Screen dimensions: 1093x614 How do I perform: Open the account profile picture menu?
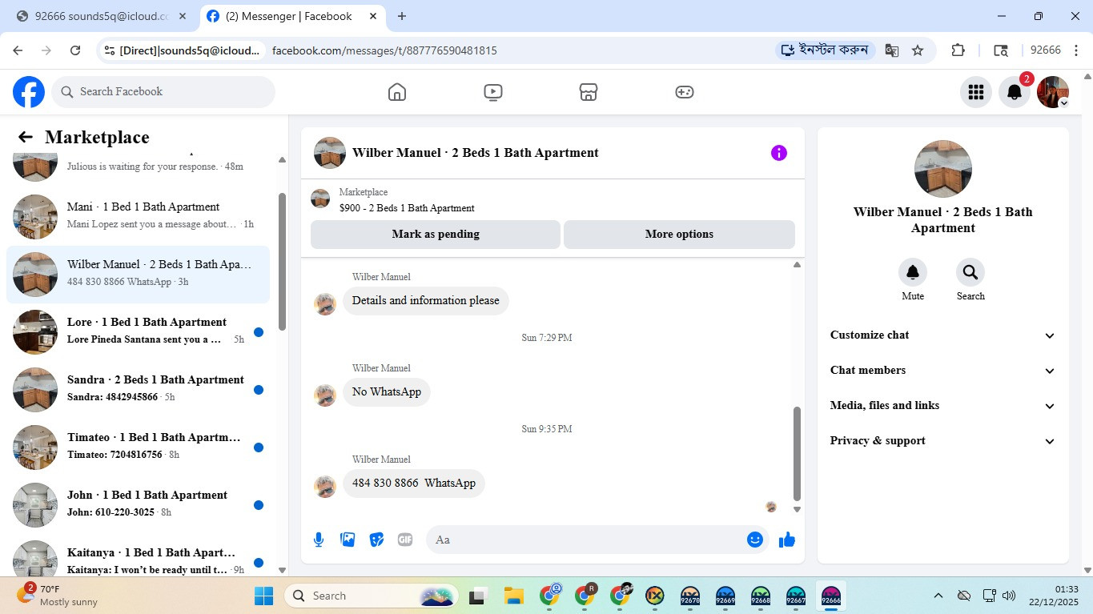tap(1052, 92)
